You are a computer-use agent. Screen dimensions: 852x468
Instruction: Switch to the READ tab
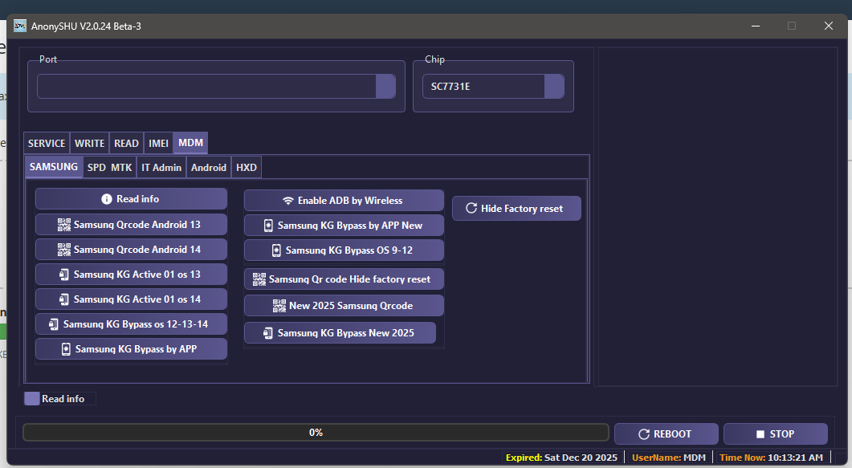pos(126,144)
